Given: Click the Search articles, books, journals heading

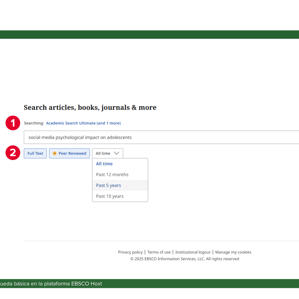Looking at the screenshot, I should 90,107.
